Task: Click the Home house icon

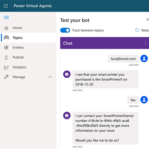Action: (6, 28)
